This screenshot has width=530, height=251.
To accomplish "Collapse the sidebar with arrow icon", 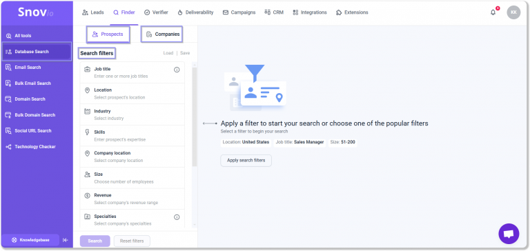I will click(x=66, y=240).
